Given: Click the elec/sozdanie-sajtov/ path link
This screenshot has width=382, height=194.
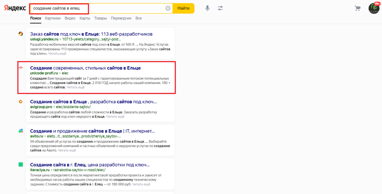Looking at the screenshot, I should tap(74, 107).
